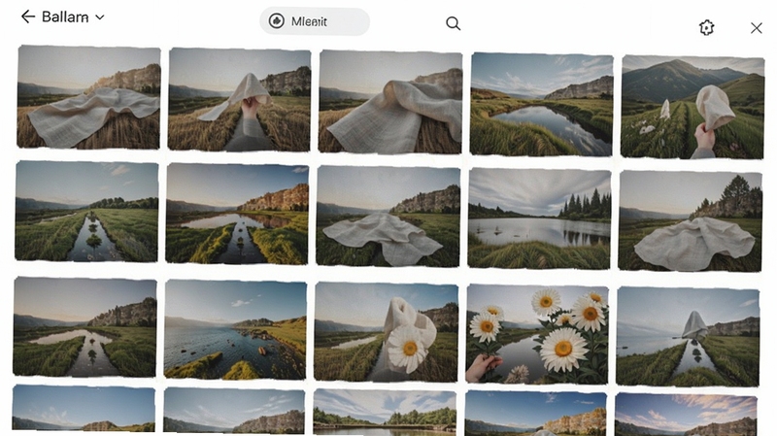Screen dimensions: 777x436
Task: Open close-up draped cloth photo, top row center
Action: 390,102
